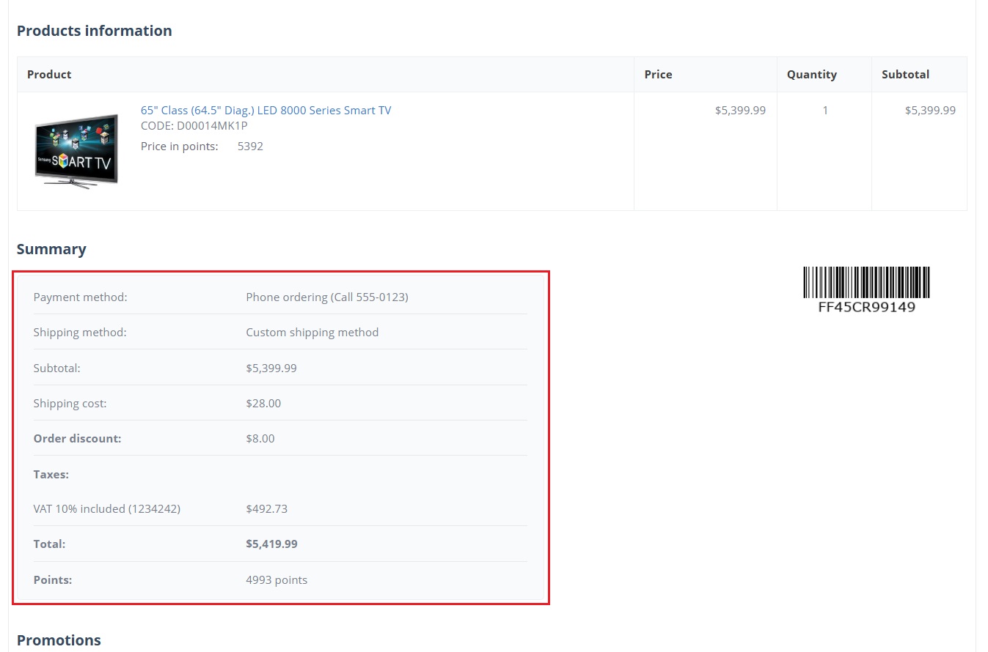Click the Subtotal column header in the table
Image resolution: width=988 pixels, height=652 pixels.
pos(905,75)
